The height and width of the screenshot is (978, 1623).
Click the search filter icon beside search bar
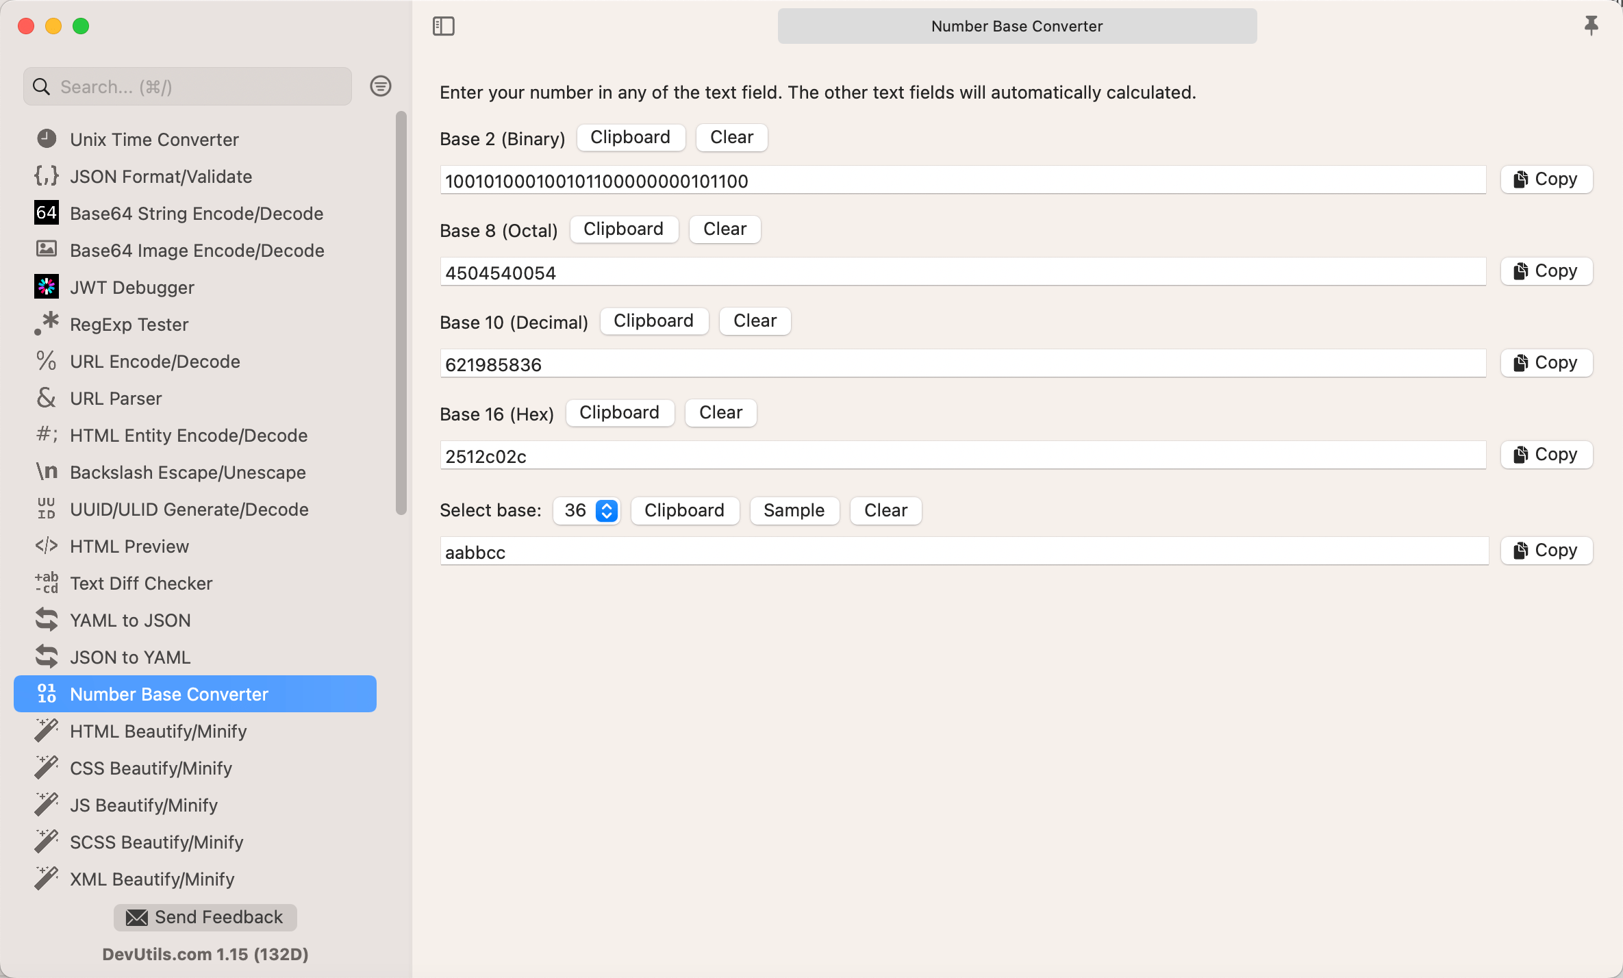pos(381,86)
